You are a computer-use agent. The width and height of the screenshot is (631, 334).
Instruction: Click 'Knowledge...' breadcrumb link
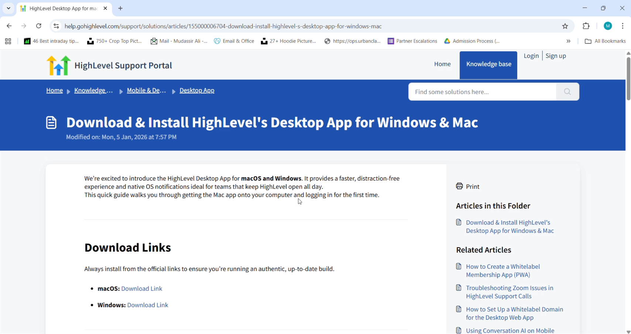point(93,90)
